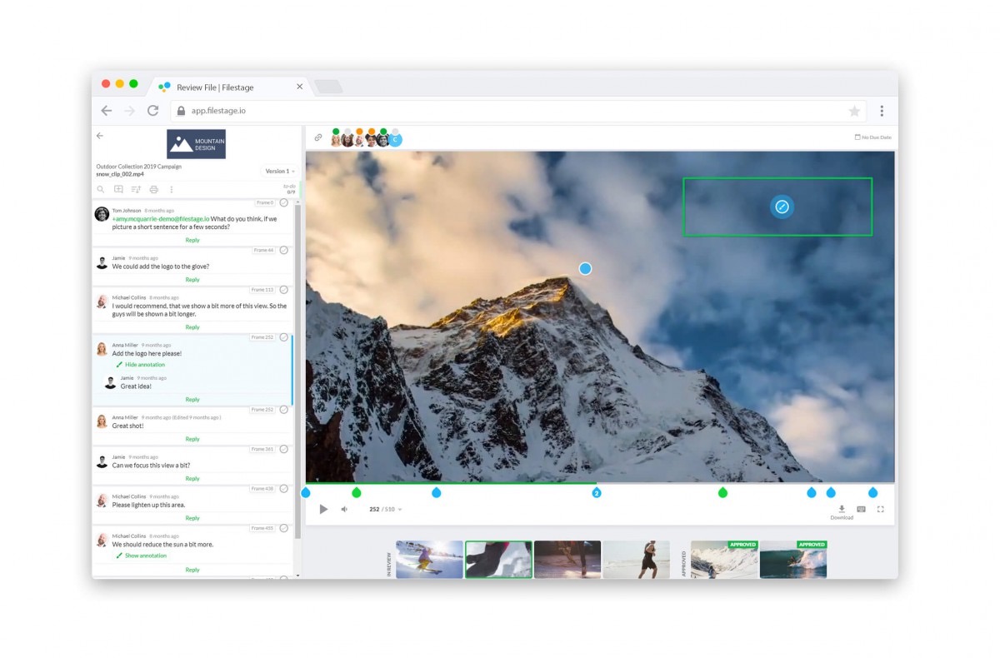Image resolution: width=1000 pixels, height=658 pixels.
Task: Open the keyboard shortcuts icon
Action: pos(860,508)
